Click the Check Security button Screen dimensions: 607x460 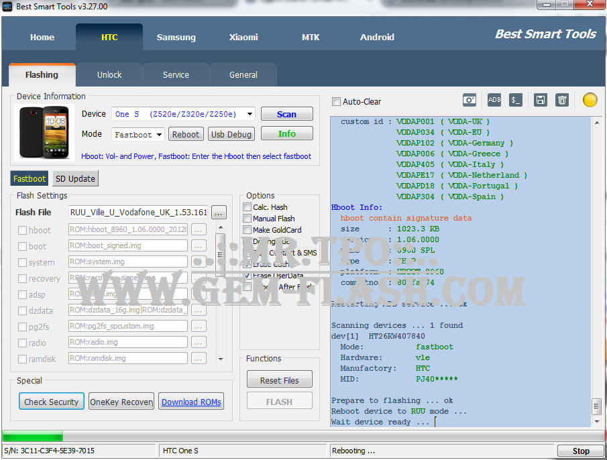[52, 402]
